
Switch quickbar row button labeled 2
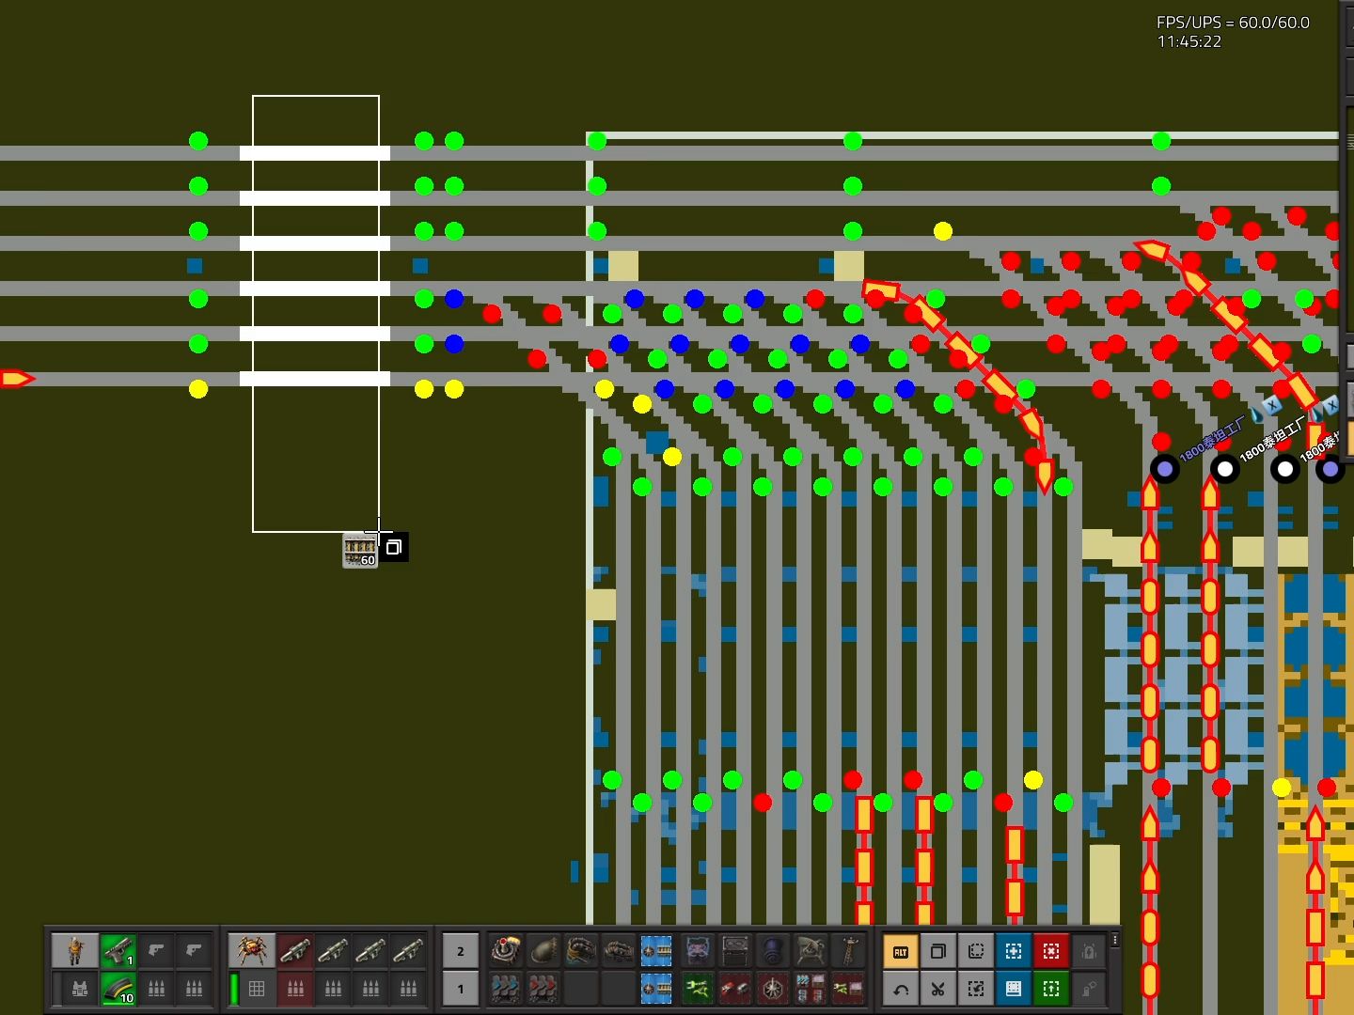pyautogui.click(x=461, y=951)
